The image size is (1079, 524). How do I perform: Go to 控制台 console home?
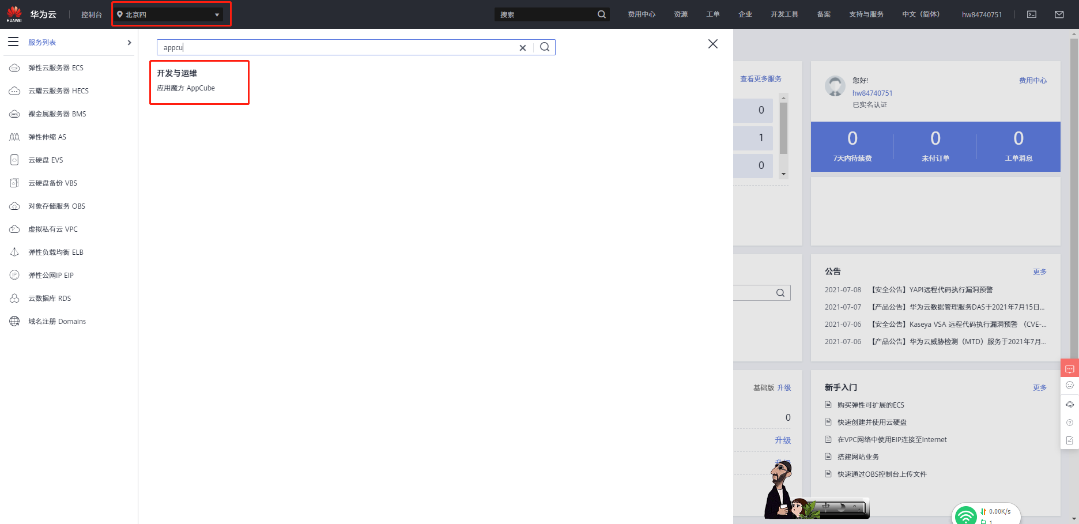pyautogui.click(x=92, y=14)
